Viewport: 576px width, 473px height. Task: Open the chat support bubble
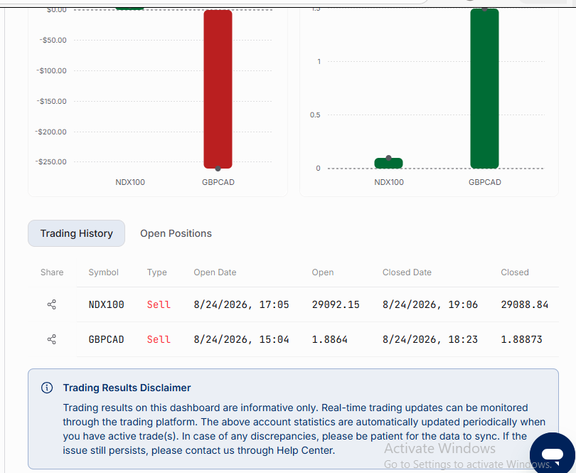pos(552,455)
